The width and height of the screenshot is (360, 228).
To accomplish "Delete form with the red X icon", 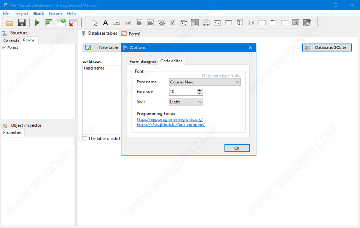I will [x=73, y=23].
